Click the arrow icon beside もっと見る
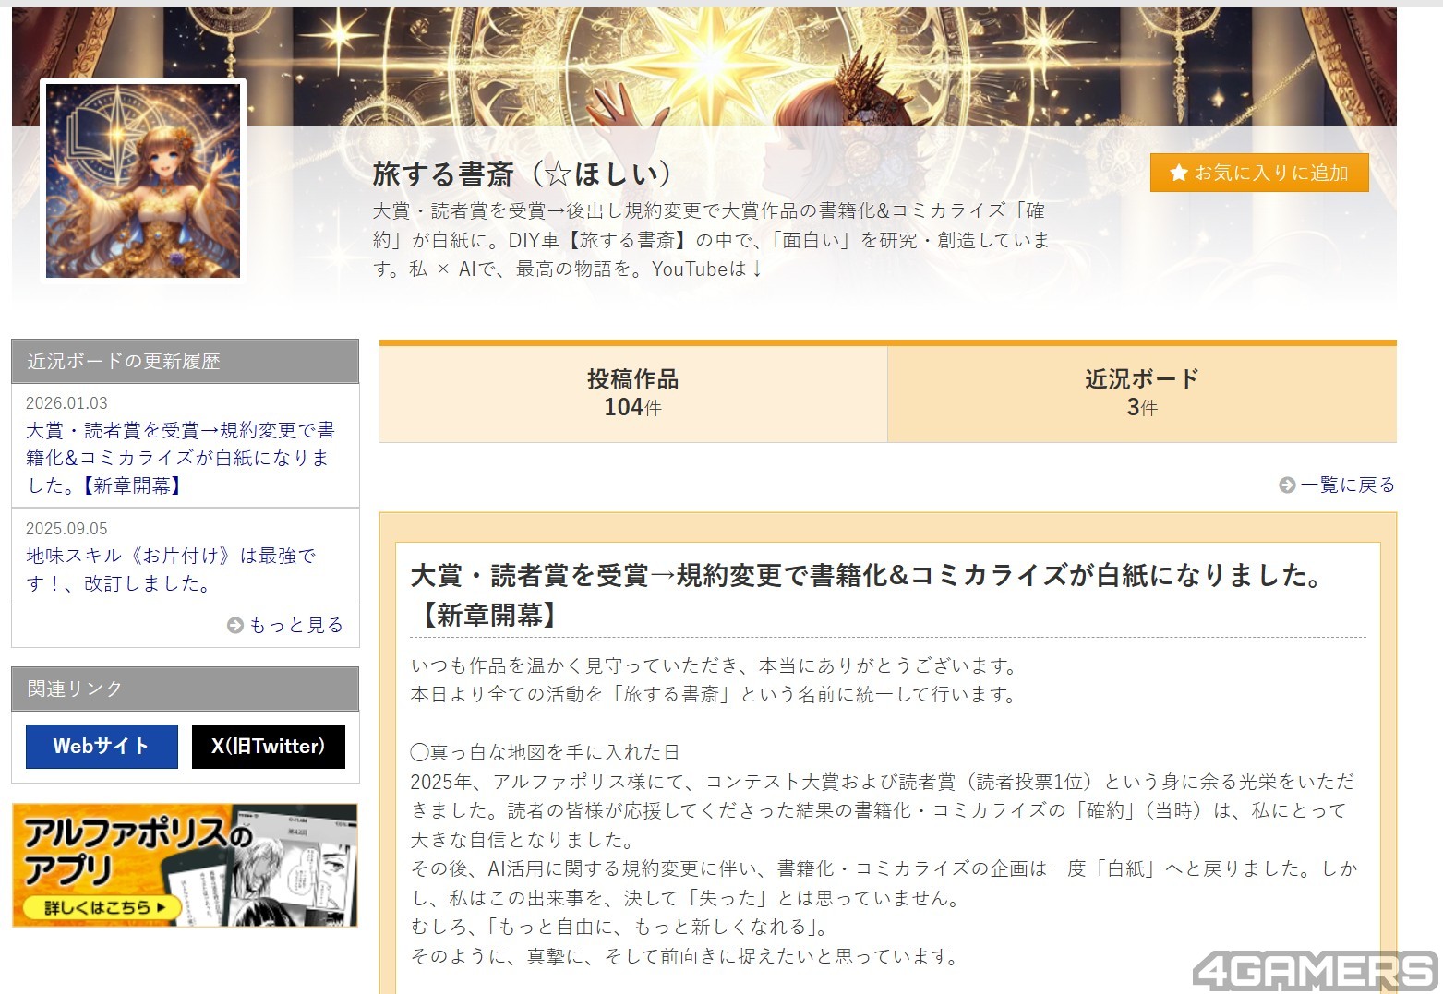 (235, 626)
